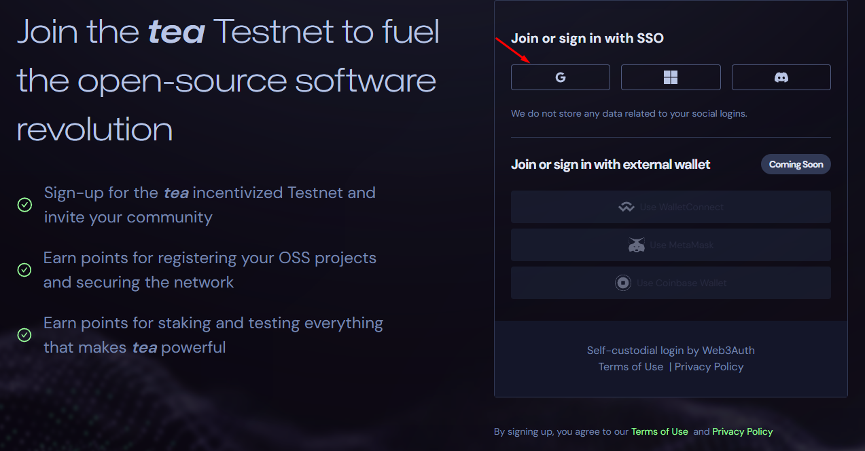Sign in with the Discord icon button

(x=781, y=77)
